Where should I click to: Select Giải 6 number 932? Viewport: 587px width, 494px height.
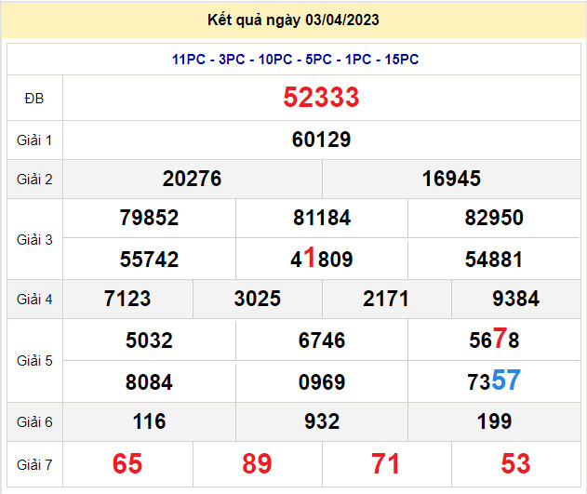[x=322, y=421]
